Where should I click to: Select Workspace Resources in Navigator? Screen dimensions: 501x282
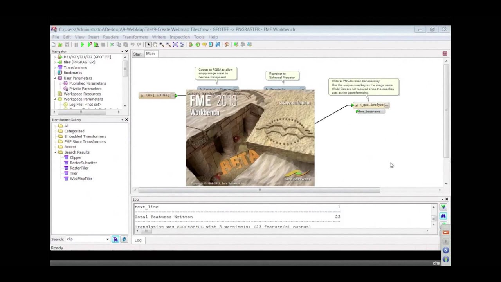(x=82, y=94)
